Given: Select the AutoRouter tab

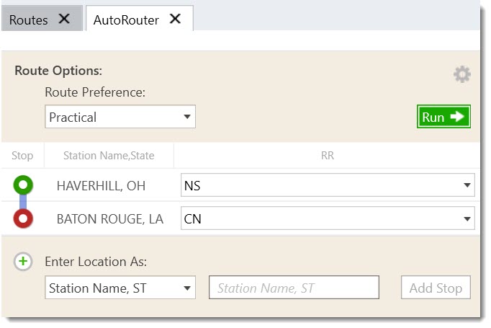Looking at the screenshot, I should 126,20.
